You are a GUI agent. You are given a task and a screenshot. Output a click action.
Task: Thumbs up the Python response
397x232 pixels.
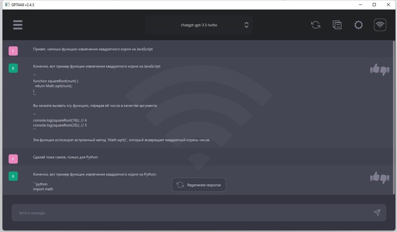[x=375, y=176]
